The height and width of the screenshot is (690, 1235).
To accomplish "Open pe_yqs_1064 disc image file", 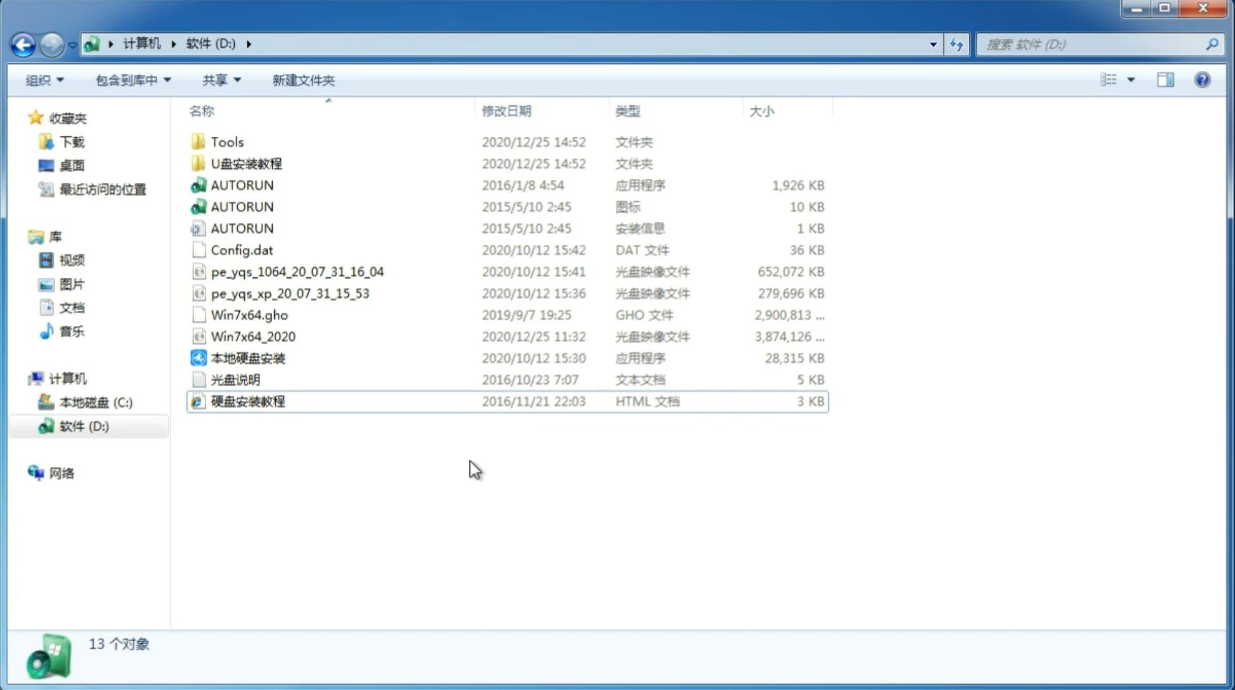I will pos(297,271).
